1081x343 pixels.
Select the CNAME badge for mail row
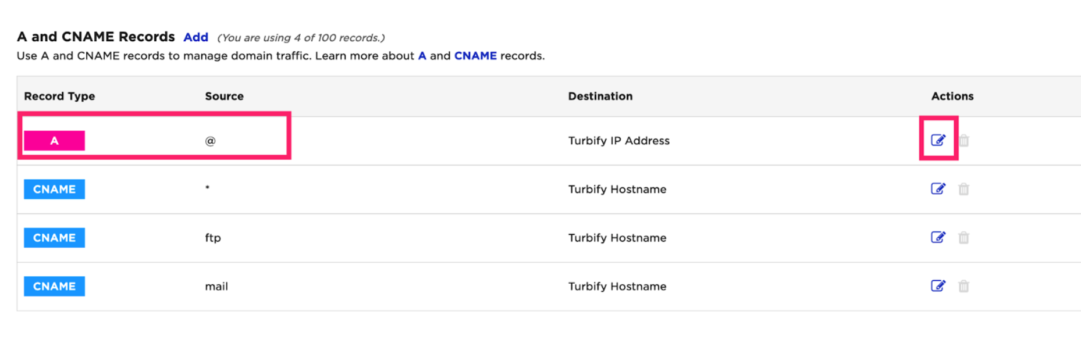click(x=54, y=286)
